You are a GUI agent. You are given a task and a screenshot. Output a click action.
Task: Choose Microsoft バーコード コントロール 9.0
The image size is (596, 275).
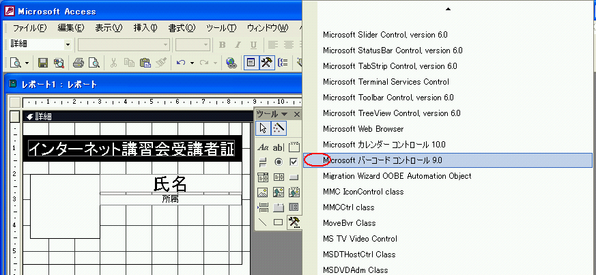[x=448, y=160]
